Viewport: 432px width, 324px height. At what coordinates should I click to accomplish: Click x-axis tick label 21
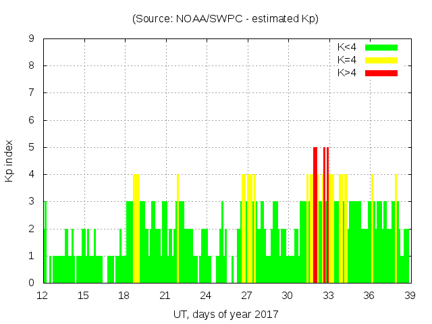point(165,296)
